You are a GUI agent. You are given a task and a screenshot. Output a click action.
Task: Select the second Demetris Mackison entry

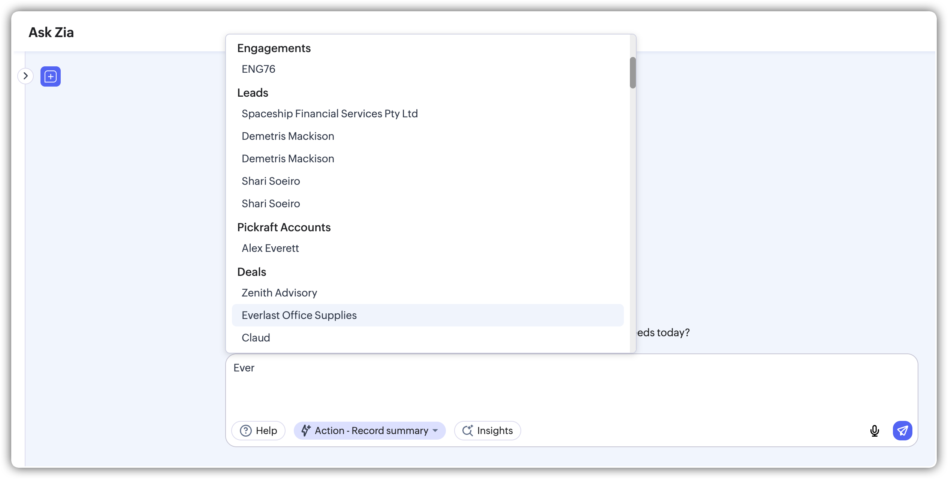point(288,159)
